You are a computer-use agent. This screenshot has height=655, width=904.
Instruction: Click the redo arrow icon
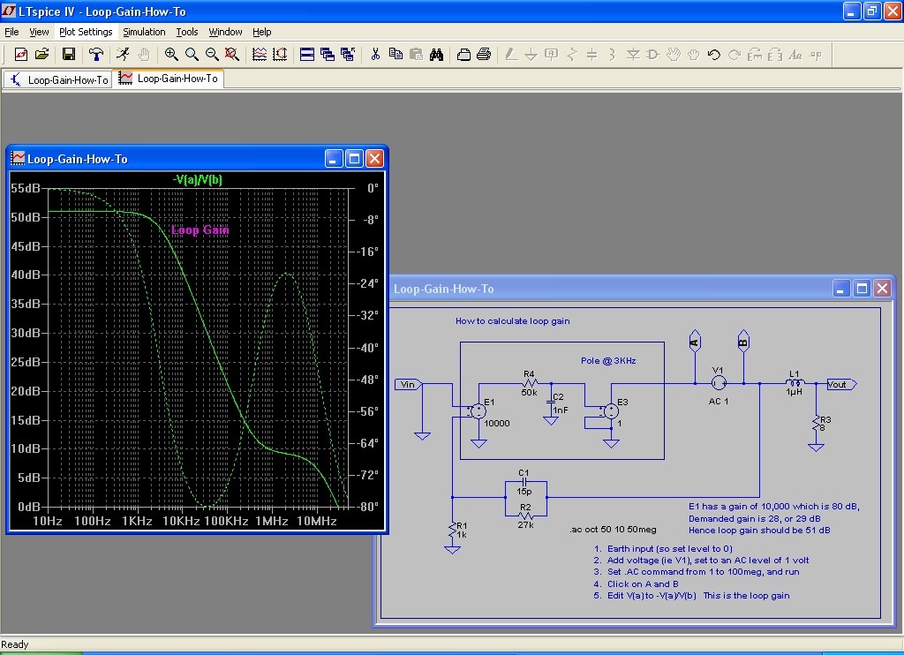click(x=734, y=54)
